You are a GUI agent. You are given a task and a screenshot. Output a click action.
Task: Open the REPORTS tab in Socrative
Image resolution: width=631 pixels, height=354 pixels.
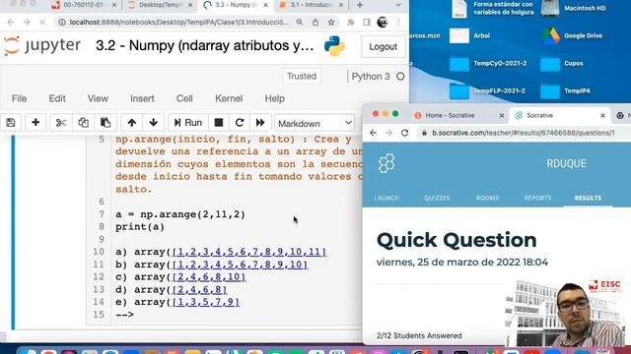coord(537,198)
